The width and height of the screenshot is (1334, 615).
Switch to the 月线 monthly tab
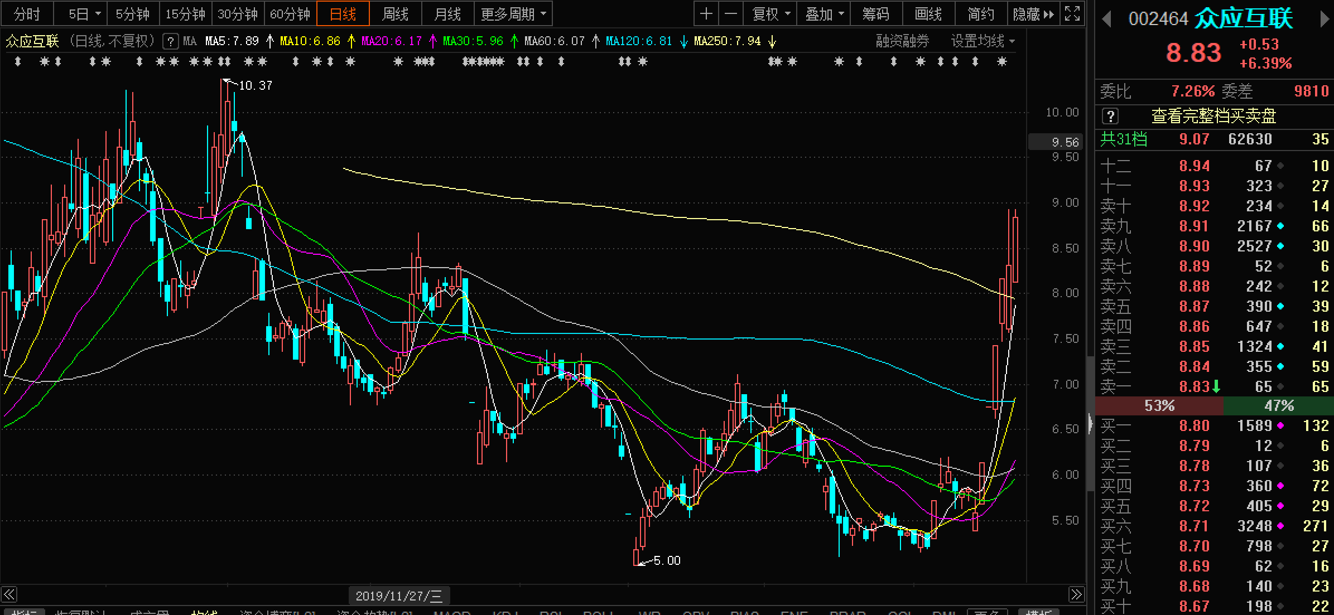coord(447,14)
